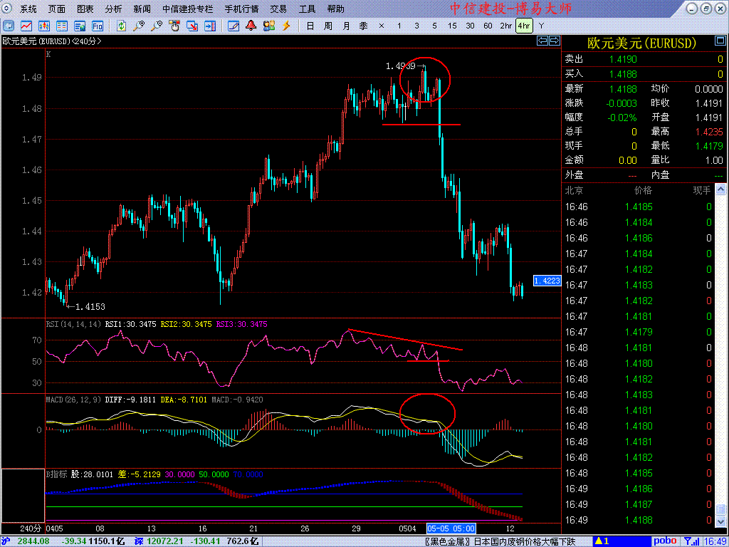Select the 30 minute period
This screenshot has width=729, height=547.
coord(470,26)
